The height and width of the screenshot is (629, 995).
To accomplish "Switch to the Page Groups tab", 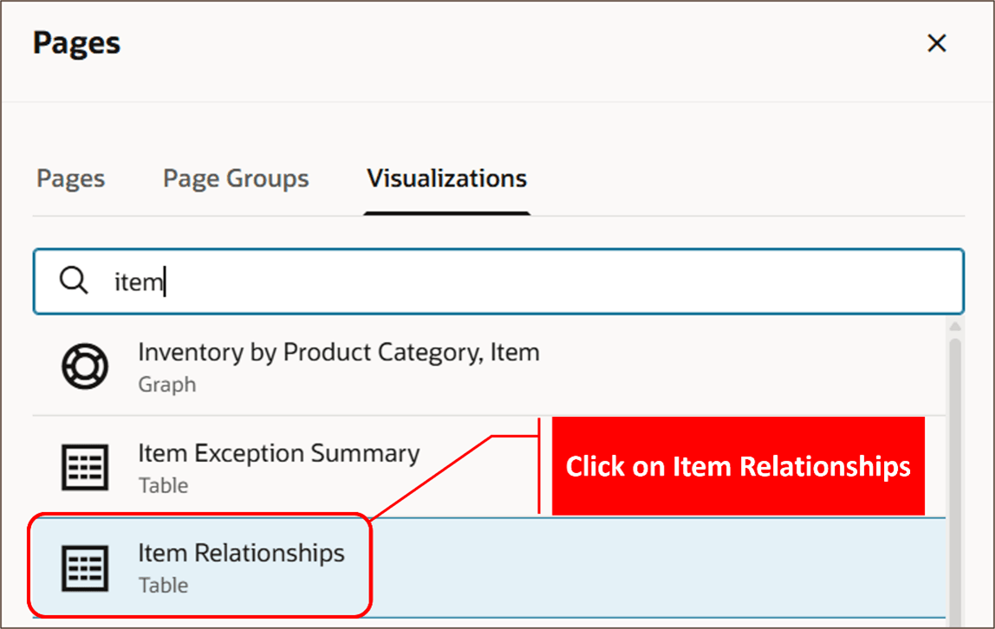I will 235,178.
